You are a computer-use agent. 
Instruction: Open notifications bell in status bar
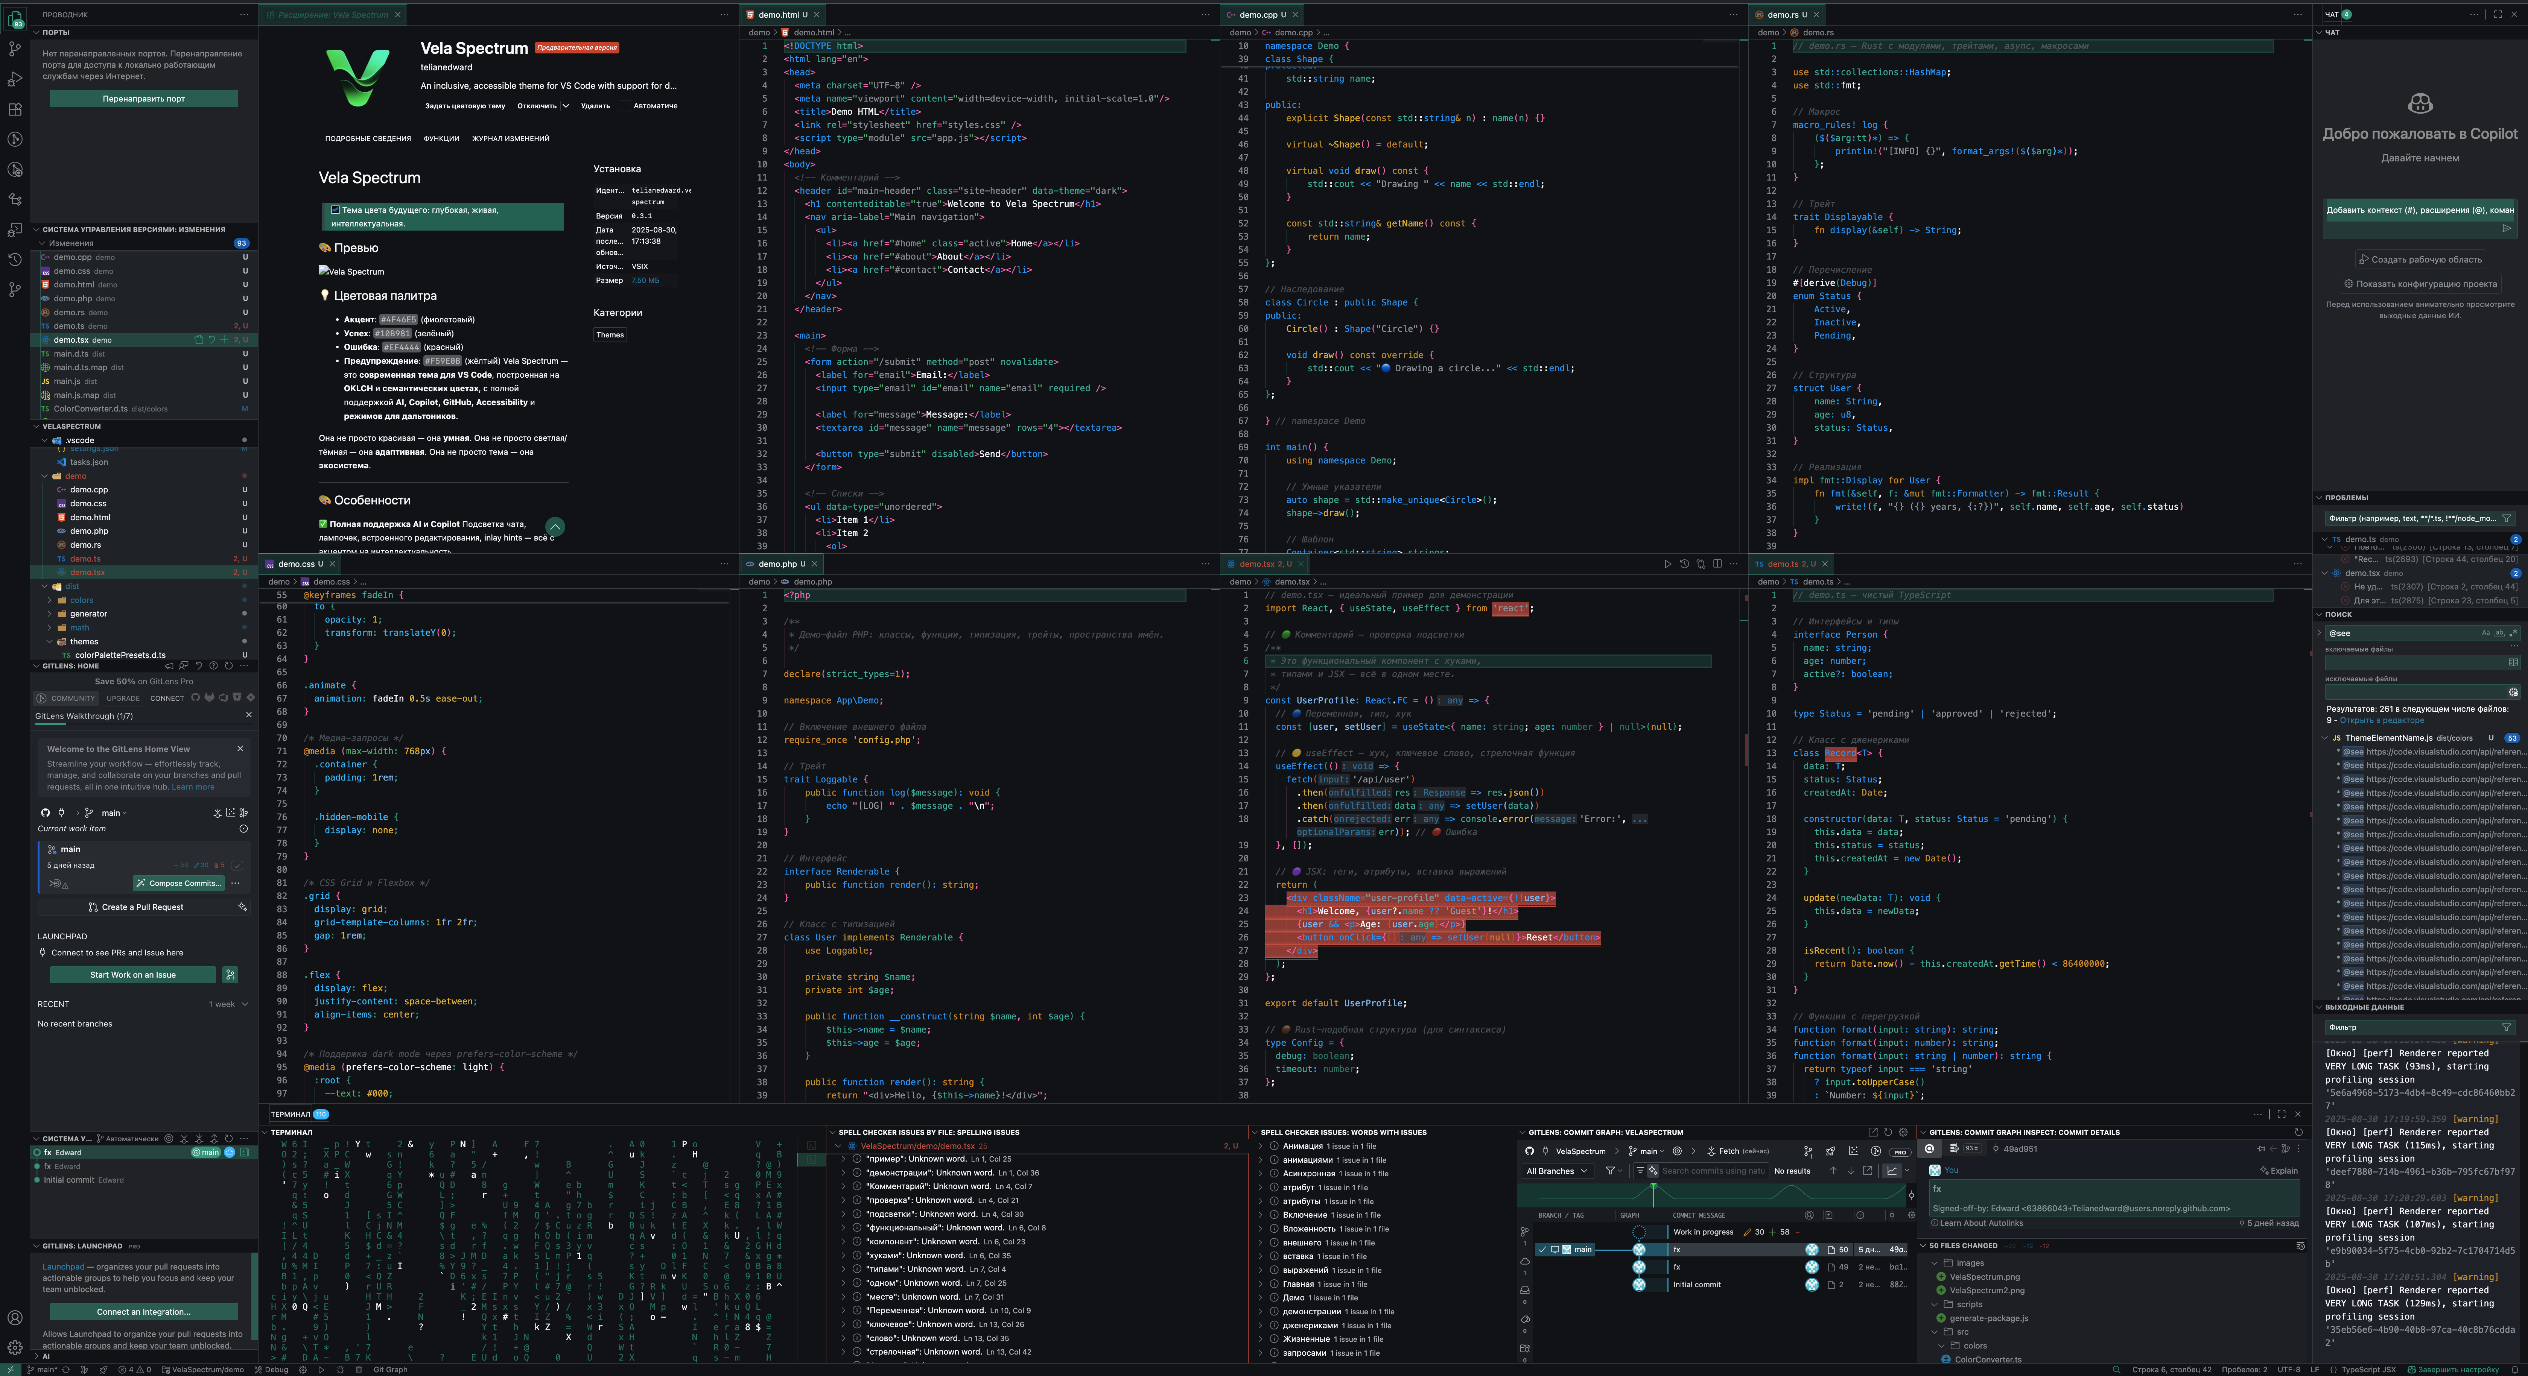pos(2515,1370)
